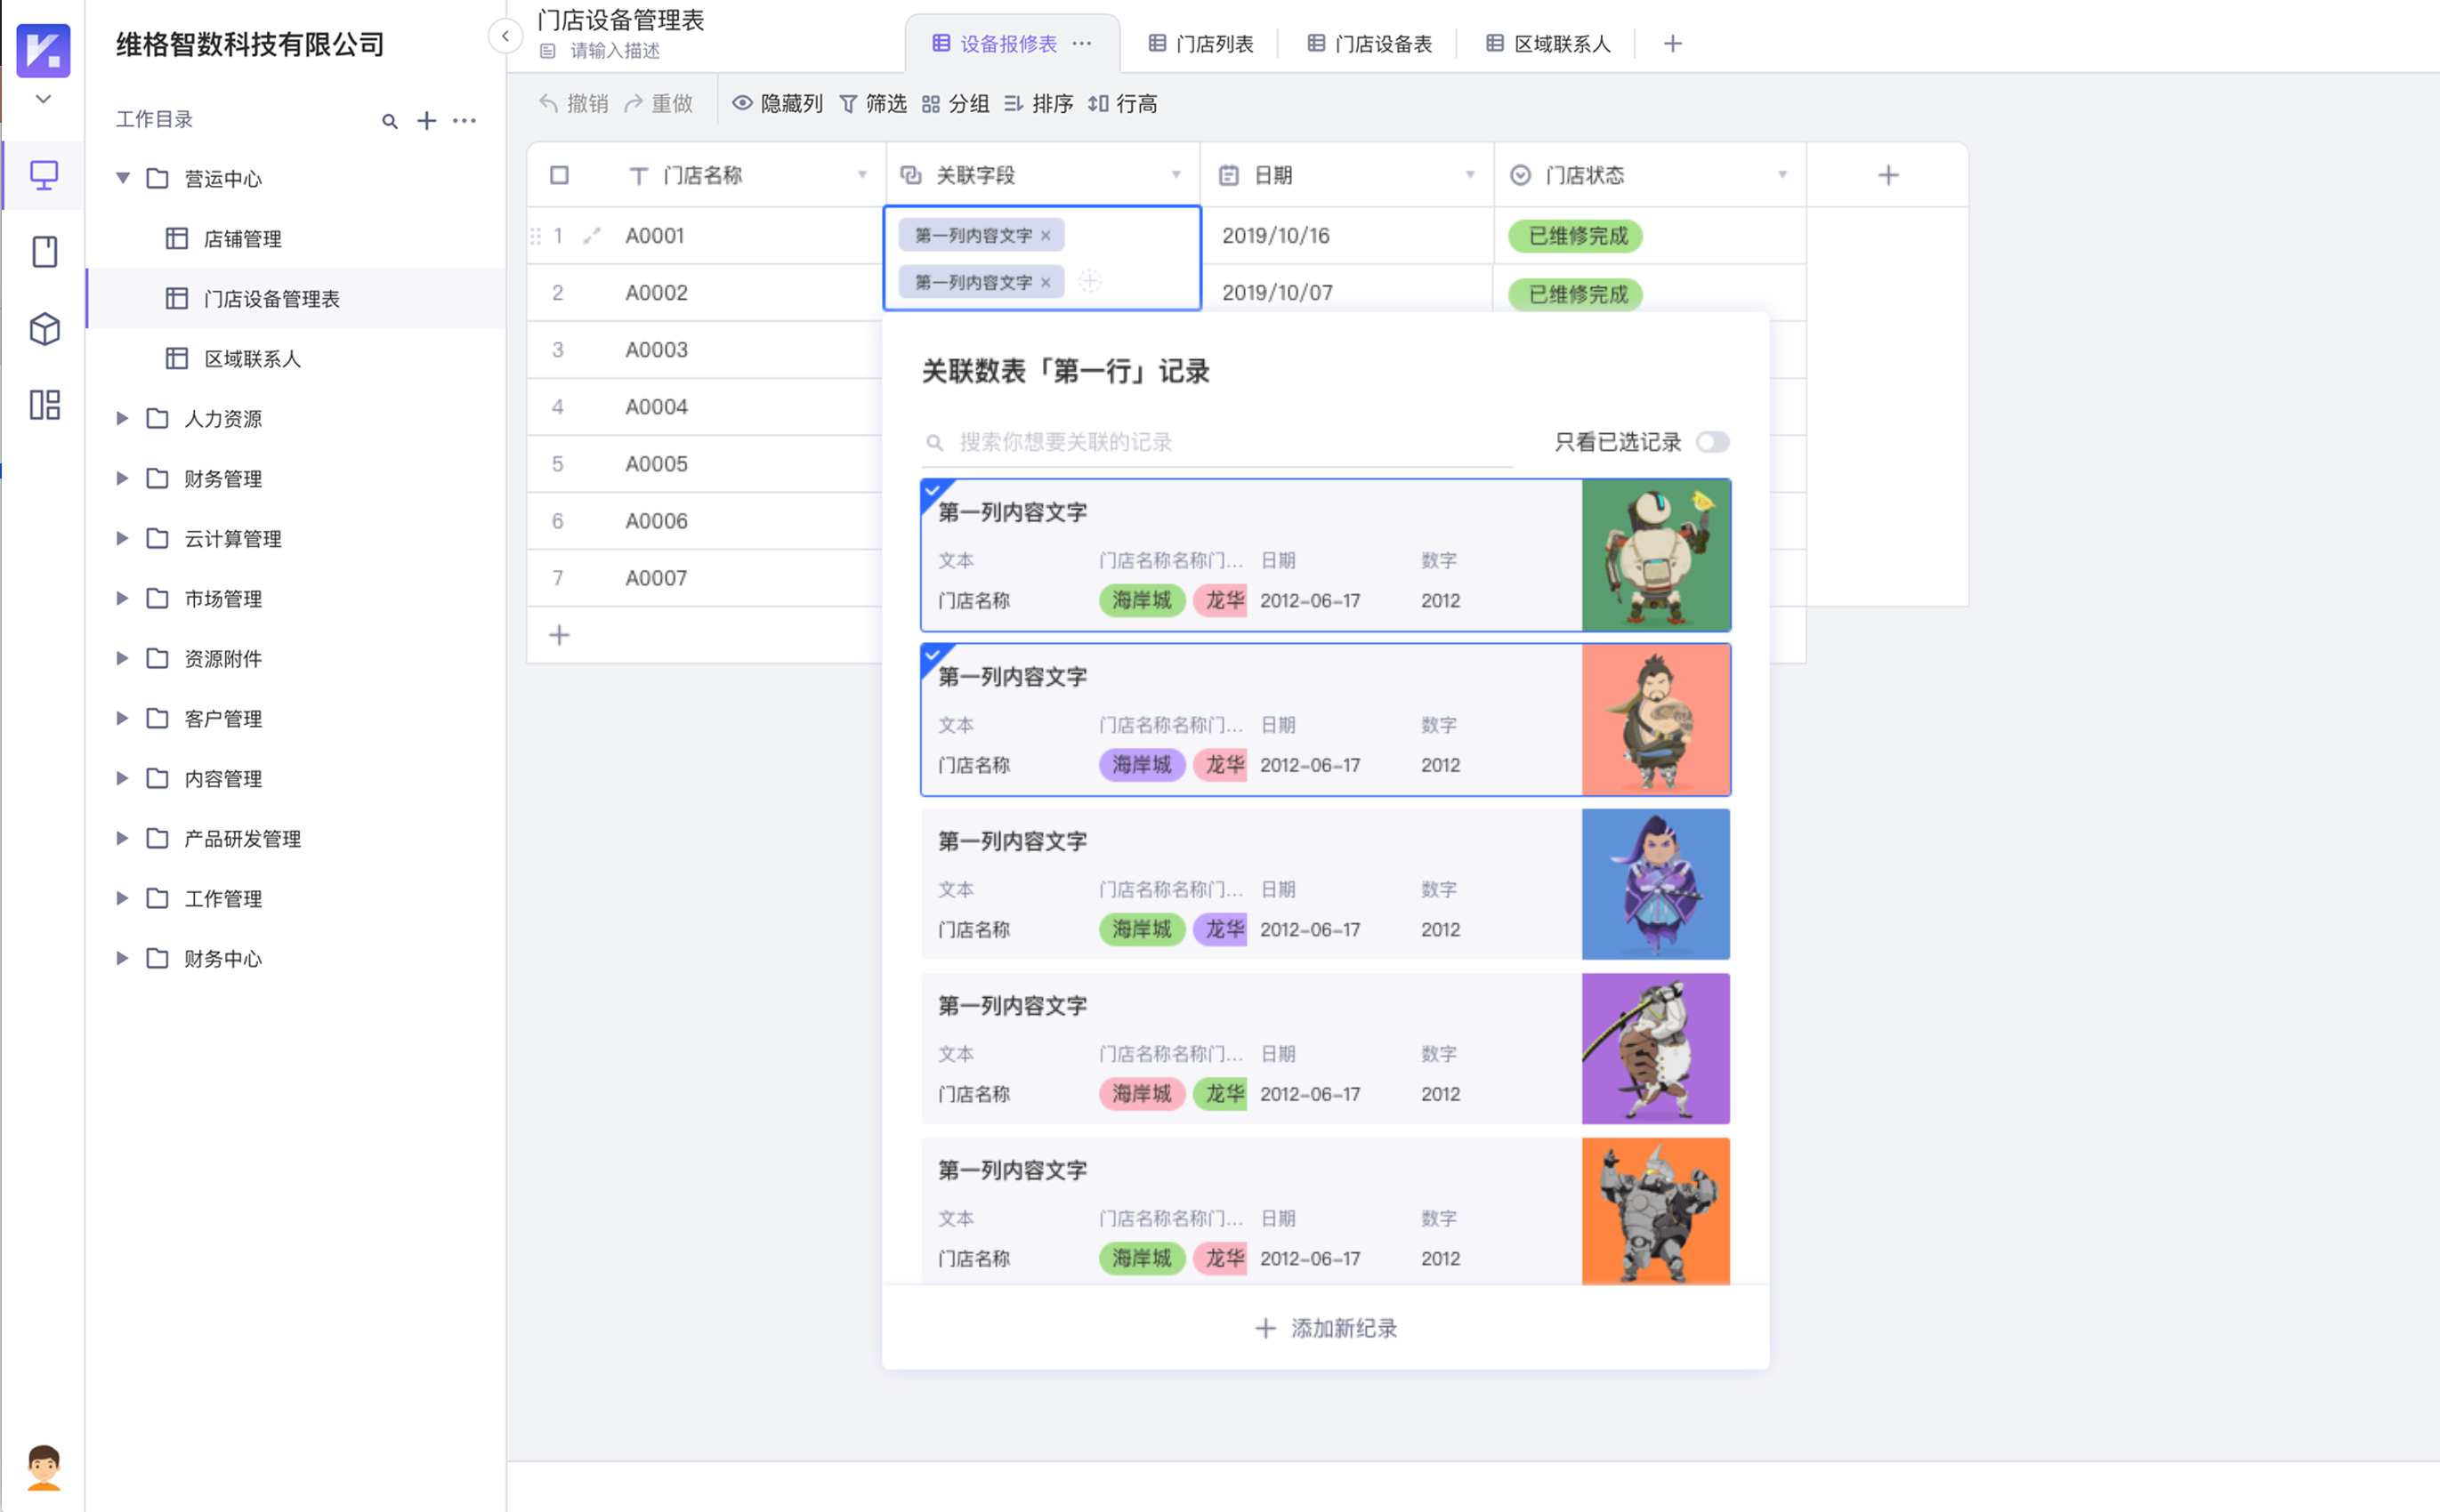Open the chevron below the logo
2440x1512 pixels.
[43, 99]
